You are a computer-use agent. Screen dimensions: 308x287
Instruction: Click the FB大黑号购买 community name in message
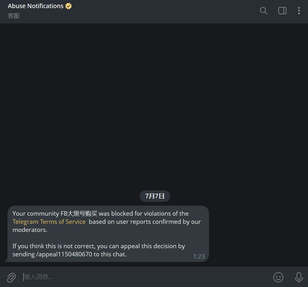79,213
